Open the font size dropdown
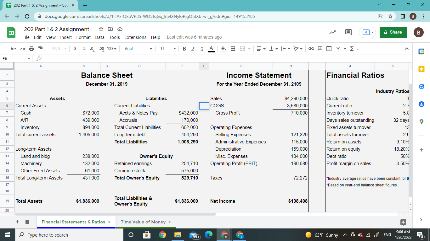The height and width of the screenshot is (241, 430). 167,49
